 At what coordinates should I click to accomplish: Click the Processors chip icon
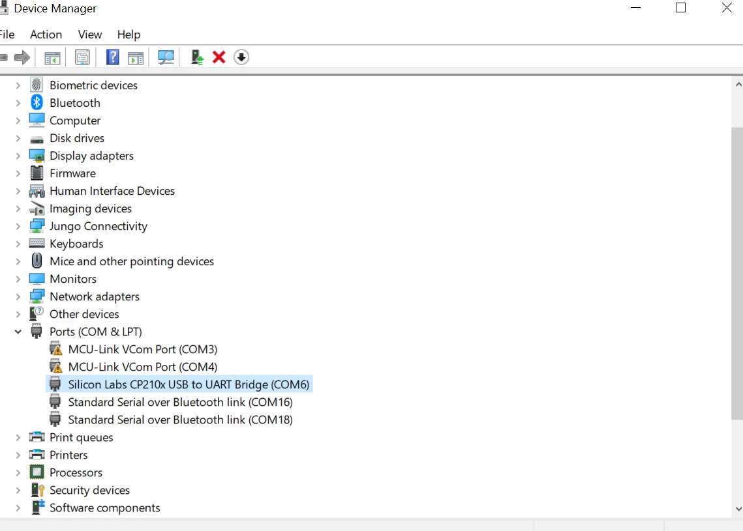pos(37,472)
